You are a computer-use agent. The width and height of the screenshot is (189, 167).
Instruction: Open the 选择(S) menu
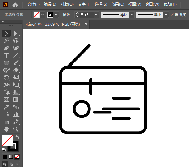(101, 4)
